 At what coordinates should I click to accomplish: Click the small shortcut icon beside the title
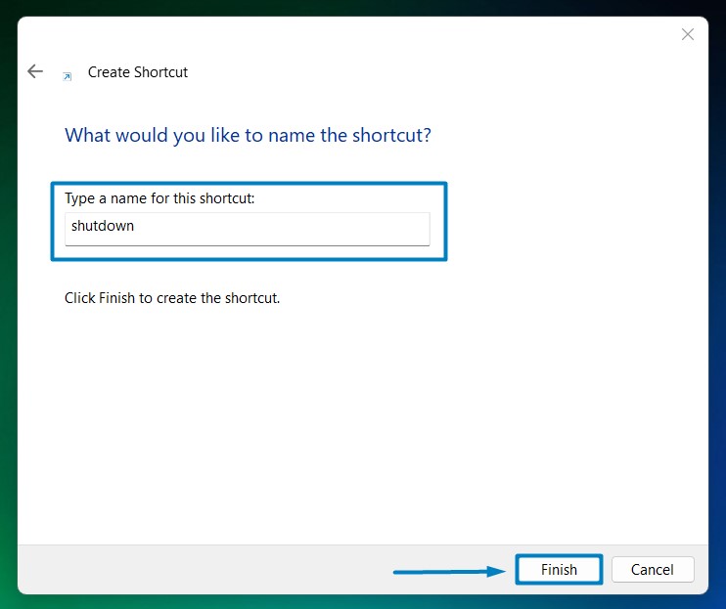pos(68,77)
